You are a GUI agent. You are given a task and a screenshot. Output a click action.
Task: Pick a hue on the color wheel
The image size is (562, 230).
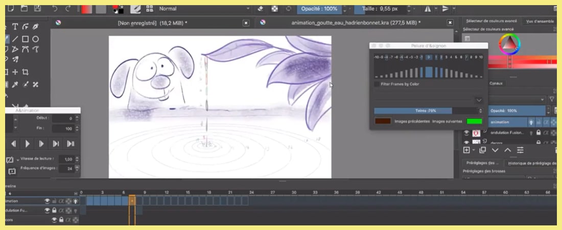click(x=509, y=44)
